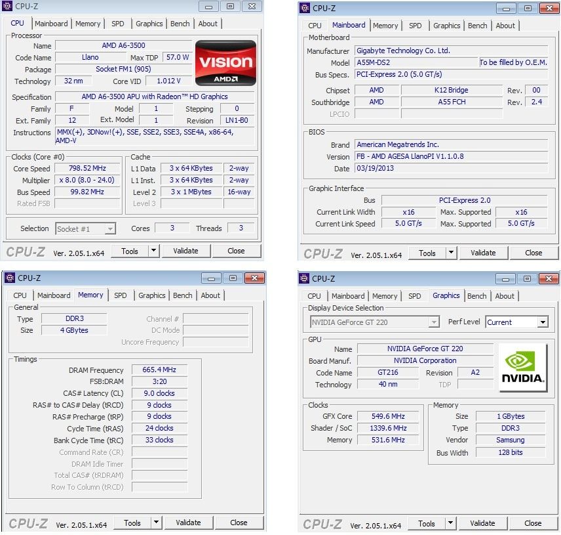
Task: Click the Close button in the CPU window
Action: pyautogui.click(x=236, y=251)
